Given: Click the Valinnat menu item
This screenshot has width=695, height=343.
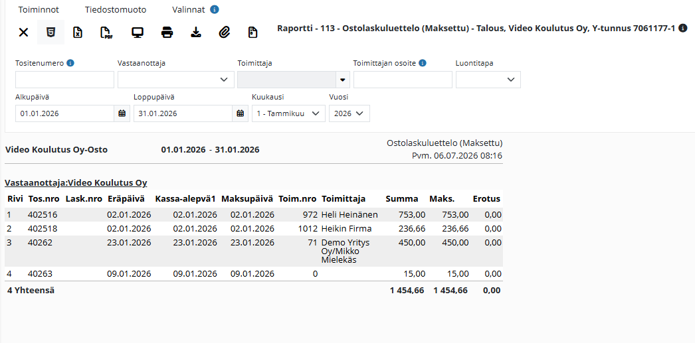Looking at the screenshot, I should point(189,10).
